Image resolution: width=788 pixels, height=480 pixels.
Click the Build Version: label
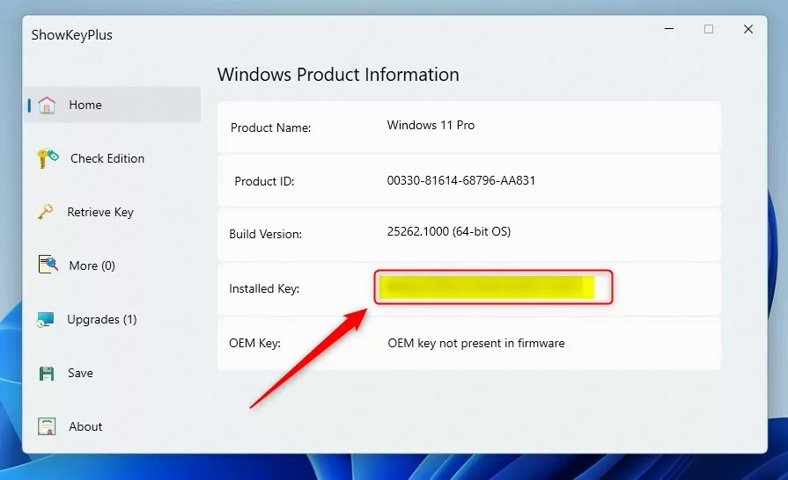[x=265, y=234]
